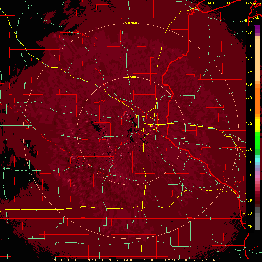Click the '5.0' color scale value
262x262 pixels.
point(249,110)
